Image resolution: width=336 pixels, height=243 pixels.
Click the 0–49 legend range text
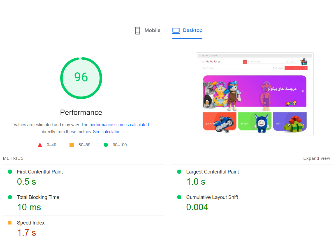[x=52, y=145]
